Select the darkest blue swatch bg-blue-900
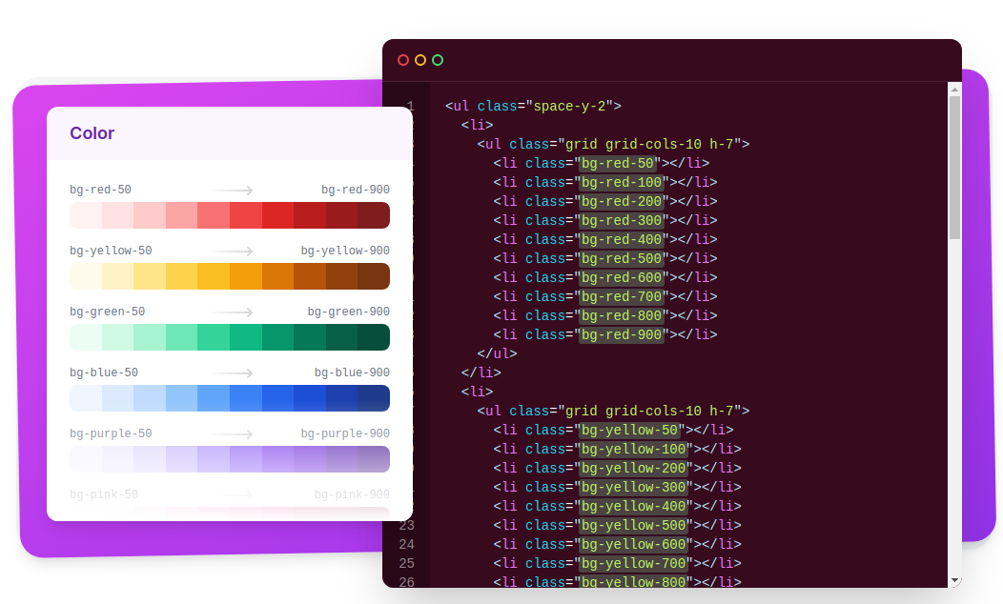 (374, 398)
